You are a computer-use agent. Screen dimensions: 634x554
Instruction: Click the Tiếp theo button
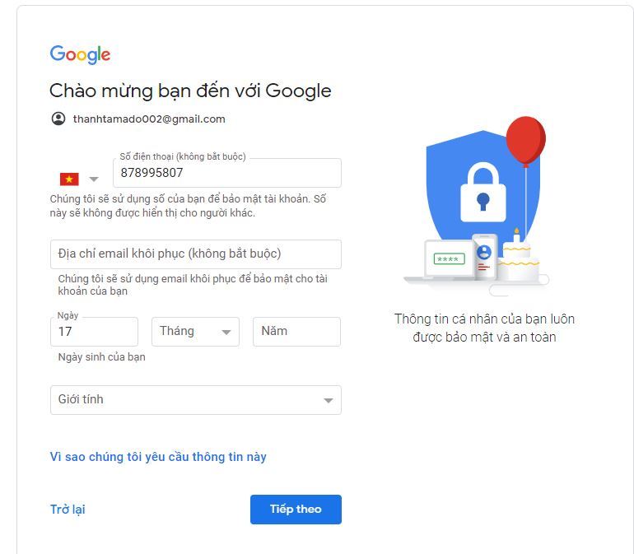coord(296,509)
